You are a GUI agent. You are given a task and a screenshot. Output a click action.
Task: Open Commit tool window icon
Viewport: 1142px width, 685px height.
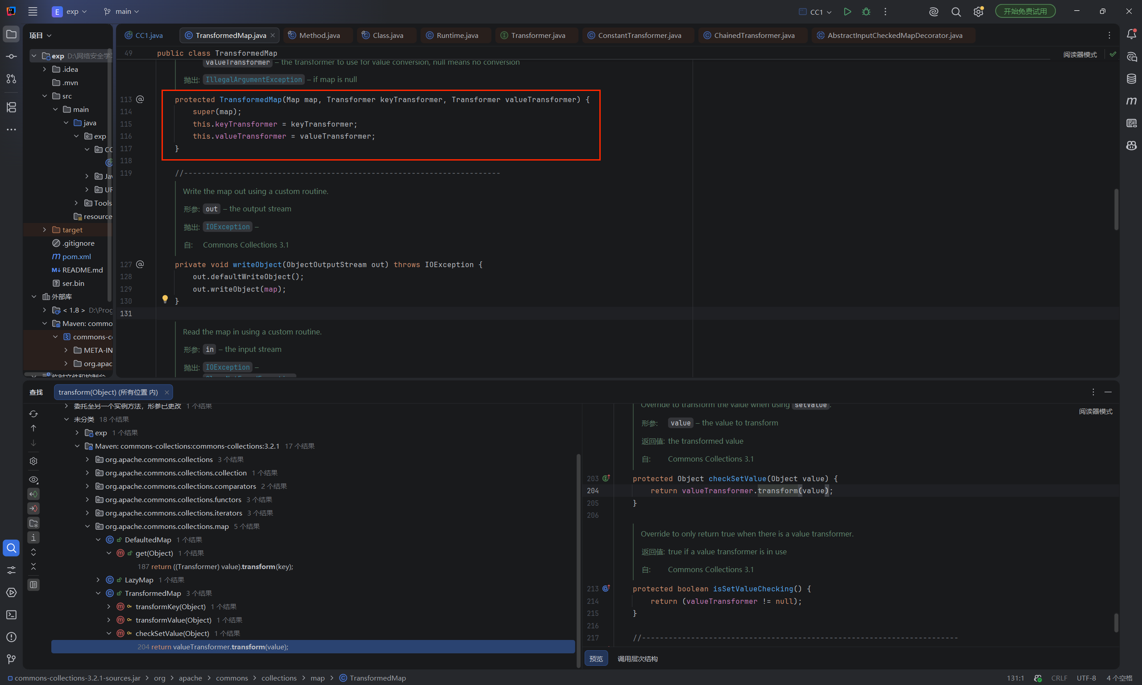click(12, 56)
